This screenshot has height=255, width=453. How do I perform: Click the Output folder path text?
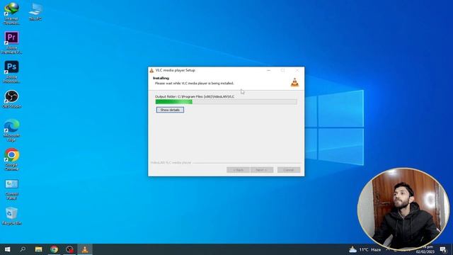point(195,96)
